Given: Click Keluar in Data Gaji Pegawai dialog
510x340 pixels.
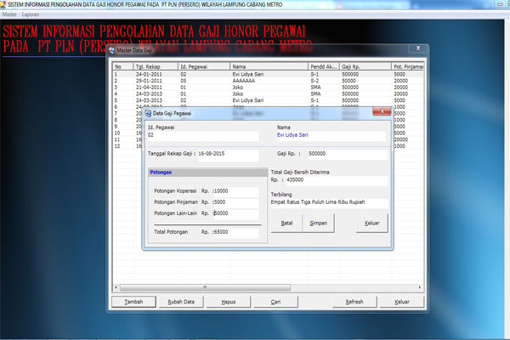Looking at the screenshot, I should click(371, 224).
